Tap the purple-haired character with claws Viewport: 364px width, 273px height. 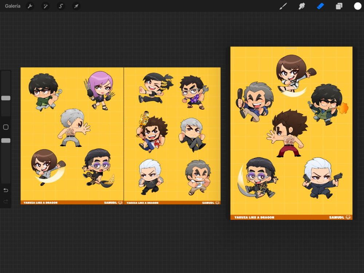click(x=100, y=91)
